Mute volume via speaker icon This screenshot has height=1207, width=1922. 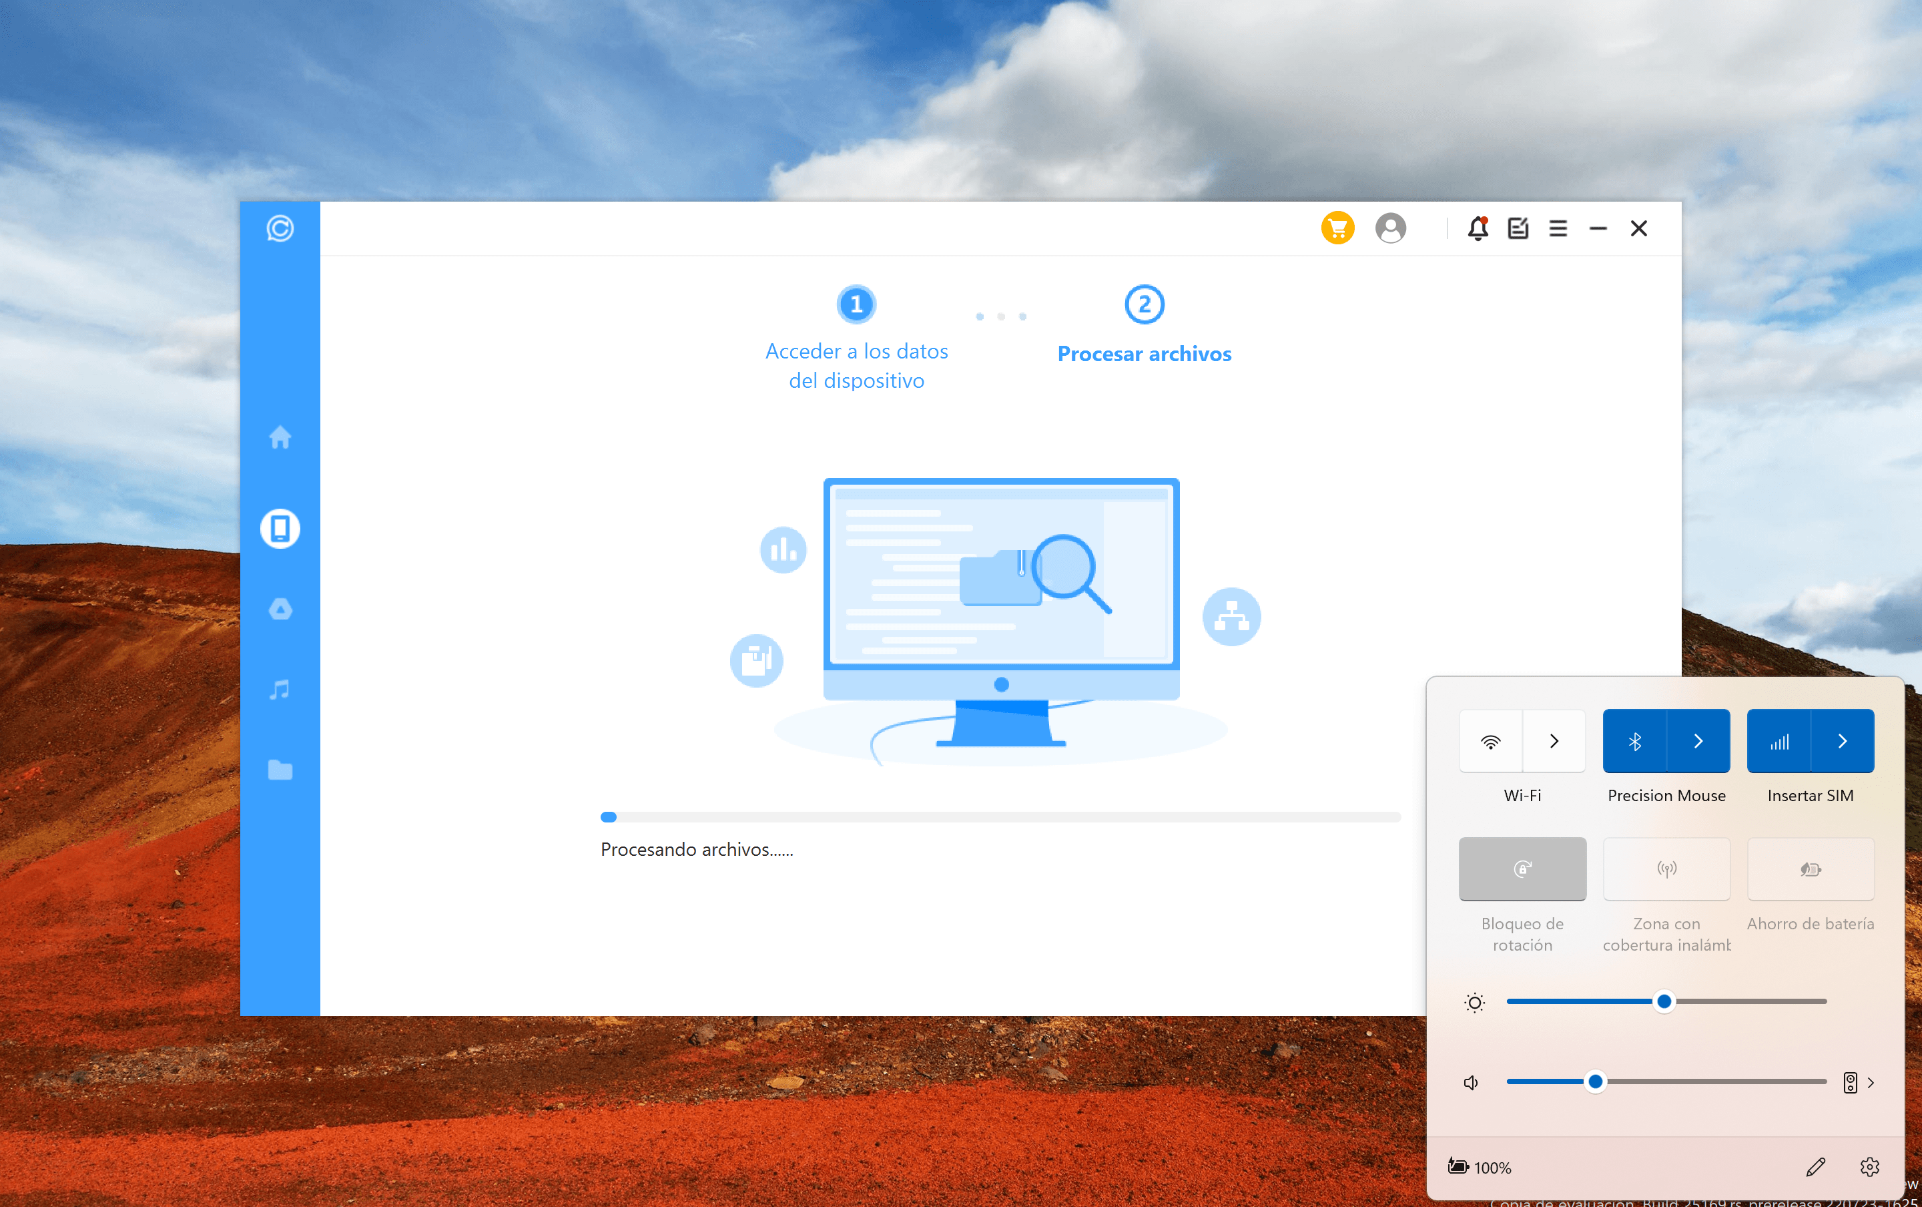[x=1470, y=1082]
